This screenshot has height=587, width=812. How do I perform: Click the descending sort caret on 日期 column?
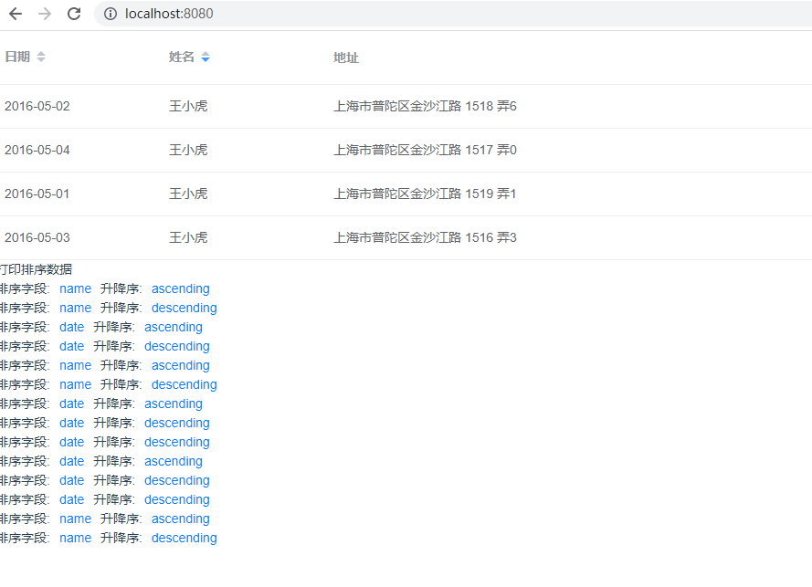pyautogui.click(x=39, y=60)
